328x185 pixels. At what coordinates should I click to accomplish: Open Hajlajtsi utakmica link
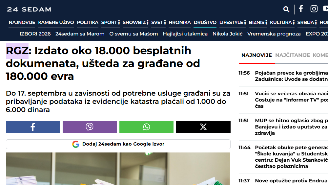[x=185, y=34]
